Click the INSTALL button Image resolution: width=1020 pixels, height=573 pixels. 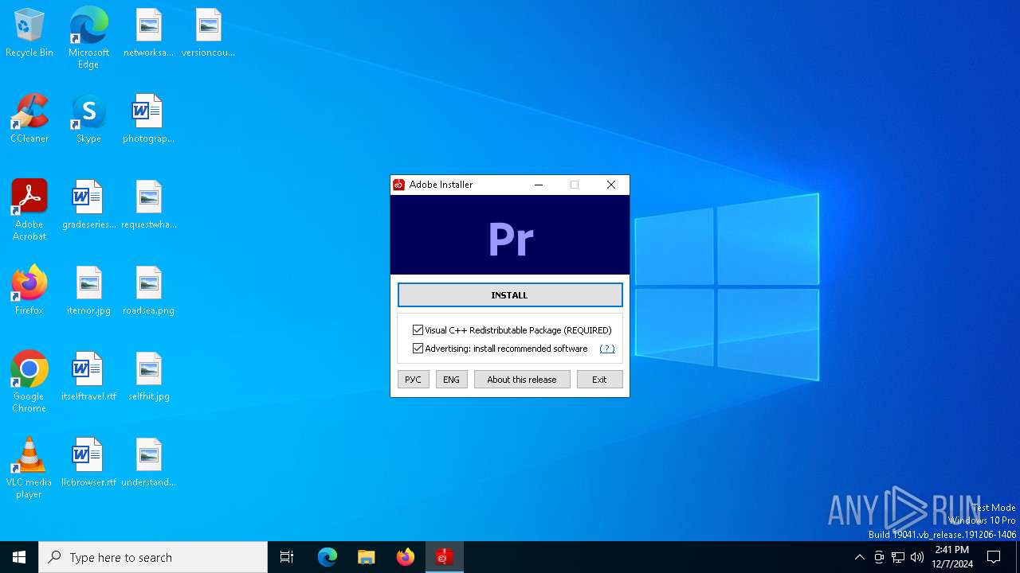point(510,295)
